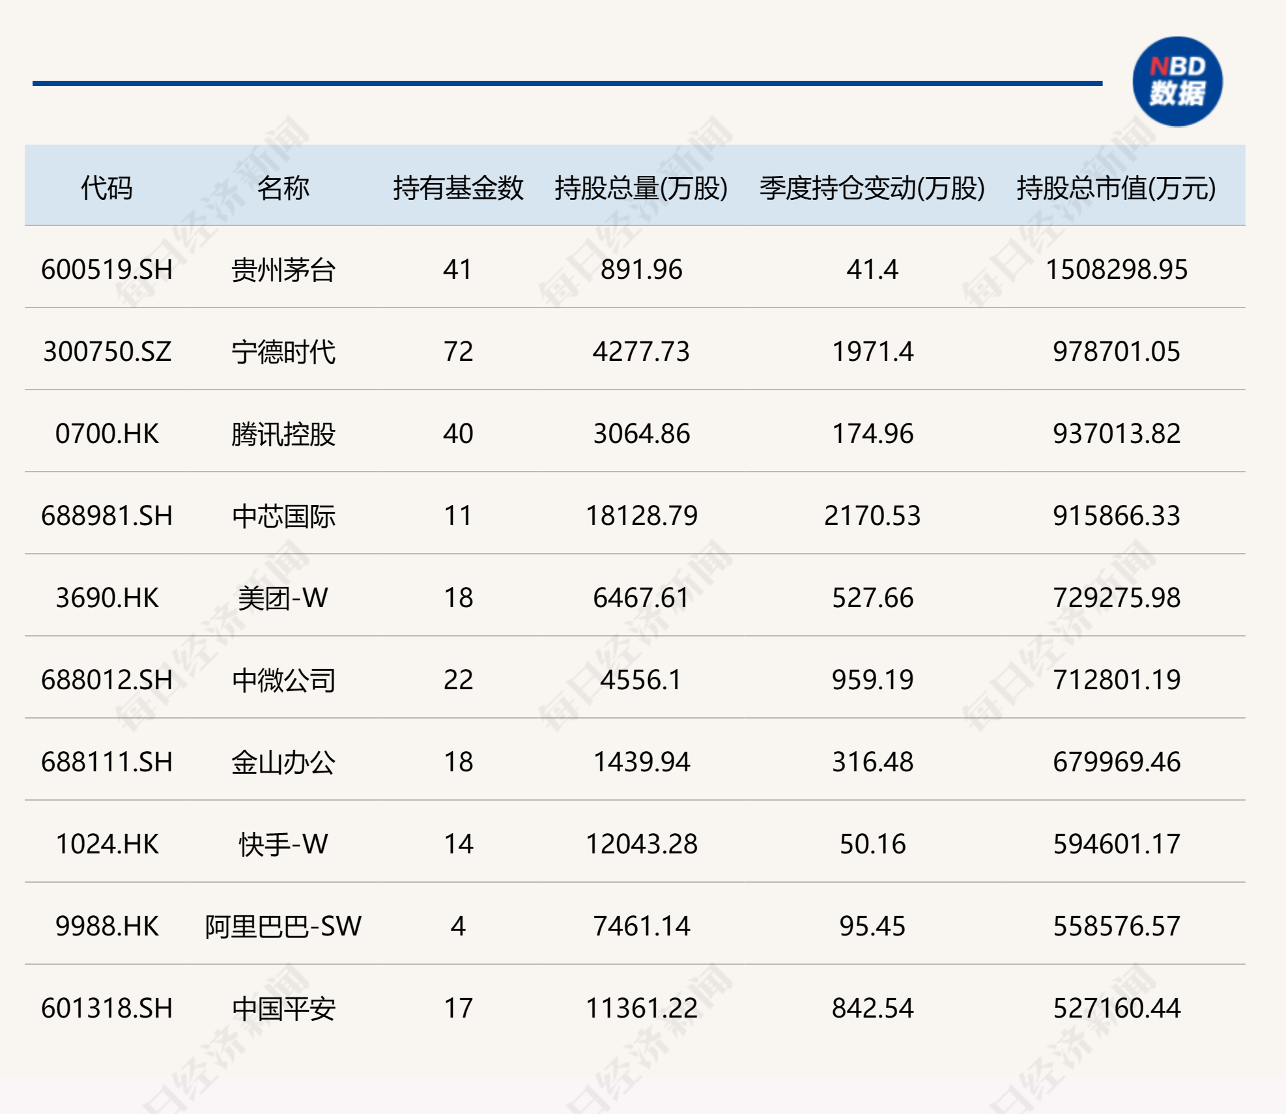Image resolution: width=1286 pixels, height=1114 pixels.
Task: Select stock code 300750.SZ
Action: coord(107,352)
